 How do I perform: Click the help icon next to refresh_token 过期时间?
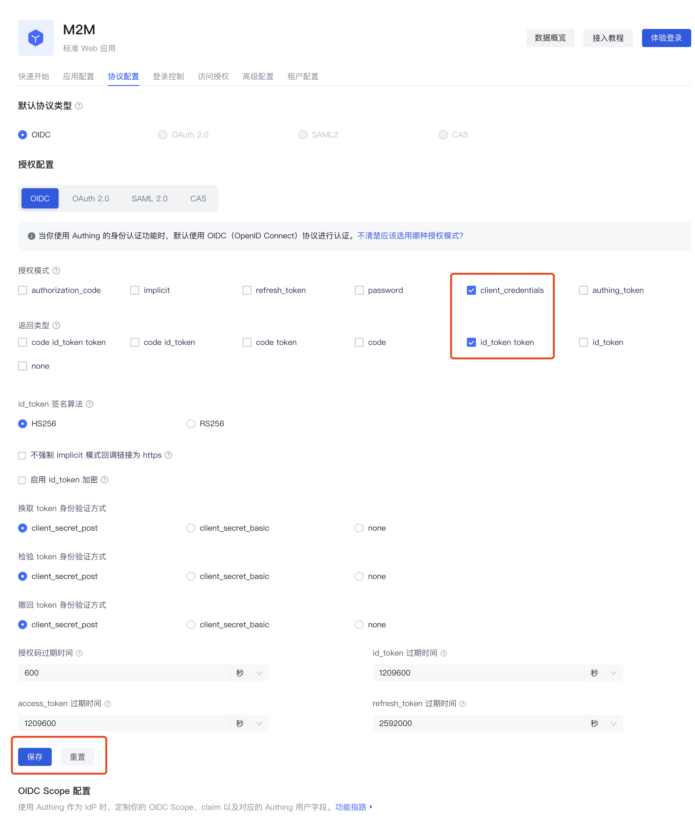[x=463, y=704]
